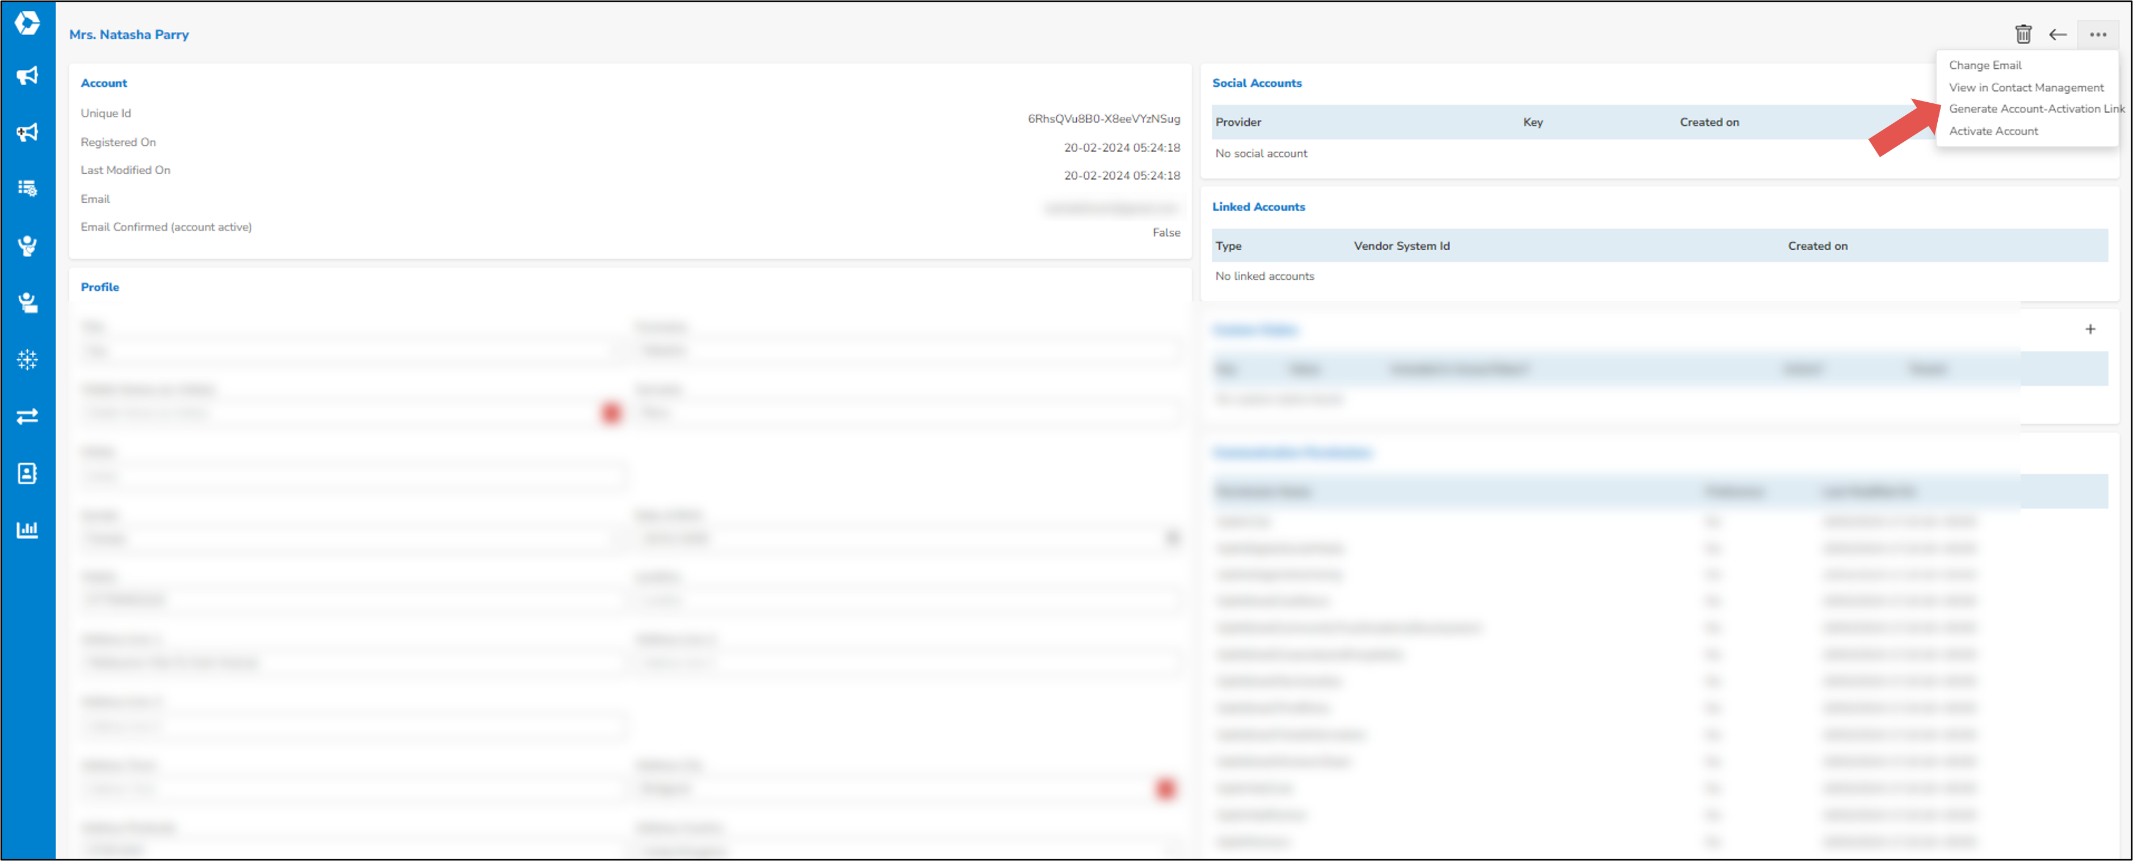Click the trash delete icon
This screenshot has width=2133, height=861.
pyautogui.click(x=2023, y=34)
